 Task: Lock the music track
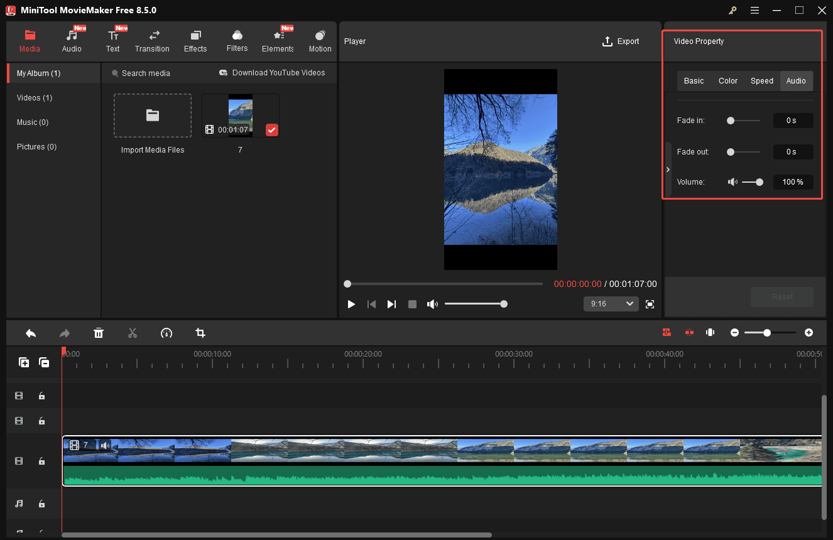pos(41,504)
